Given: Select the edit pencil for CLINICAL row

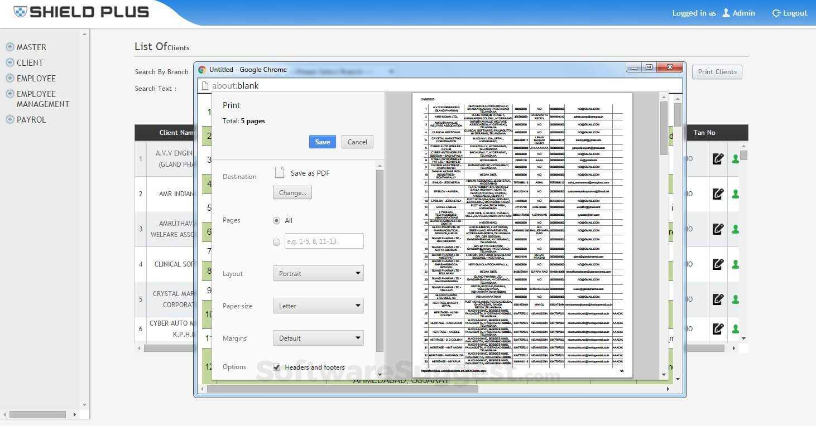Looking at the screenshot, I should click(x=718, y=264).
